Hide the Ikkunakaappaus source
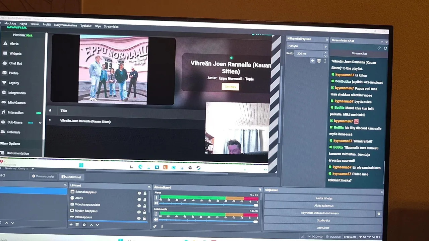429x241 pixels. 139,193
